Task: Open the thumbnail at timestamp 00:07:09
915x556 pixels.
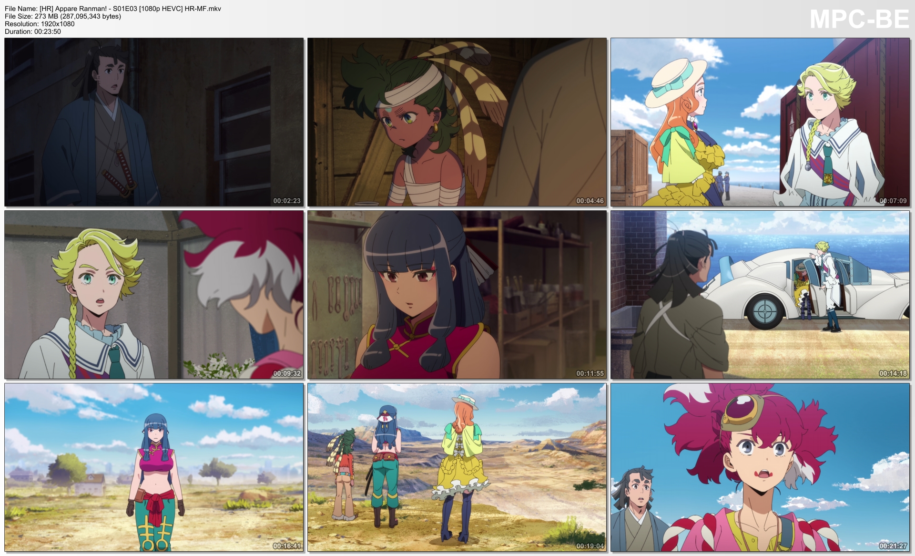Action: (x=760, y=122)
